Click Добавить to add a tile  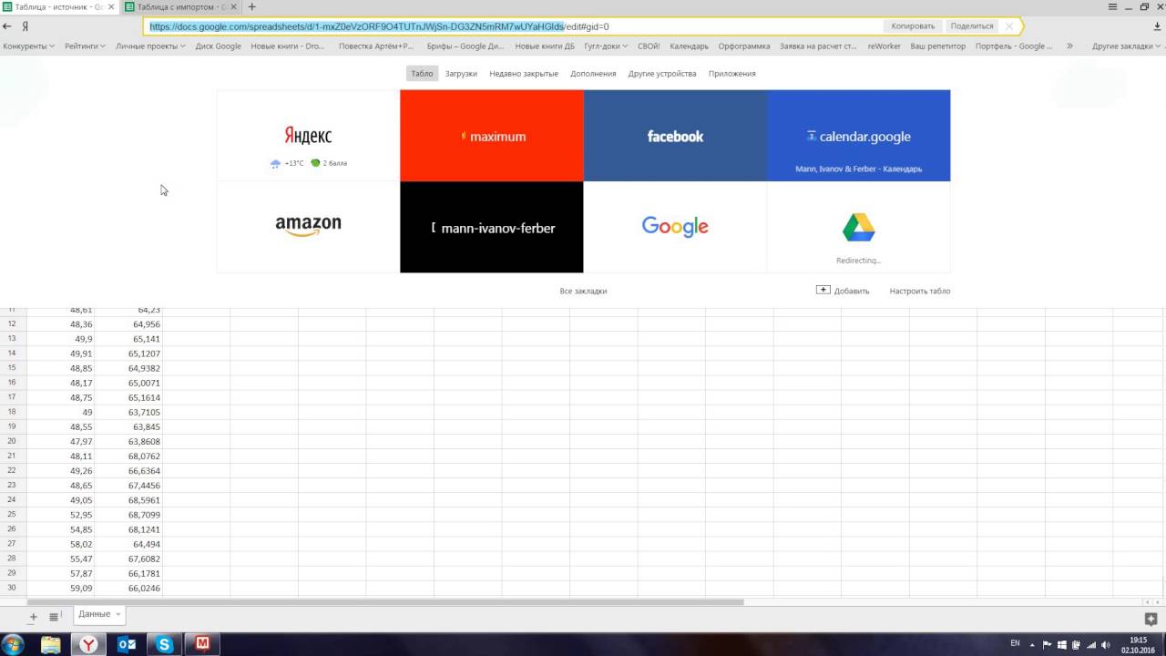click(x=843, y=291)
